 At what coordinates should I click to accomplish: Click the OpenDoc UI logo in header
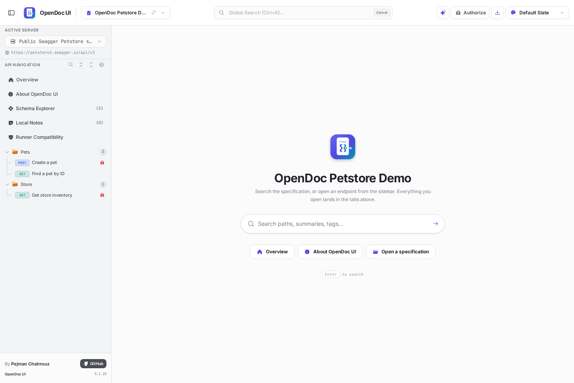[x=29, y=13]
